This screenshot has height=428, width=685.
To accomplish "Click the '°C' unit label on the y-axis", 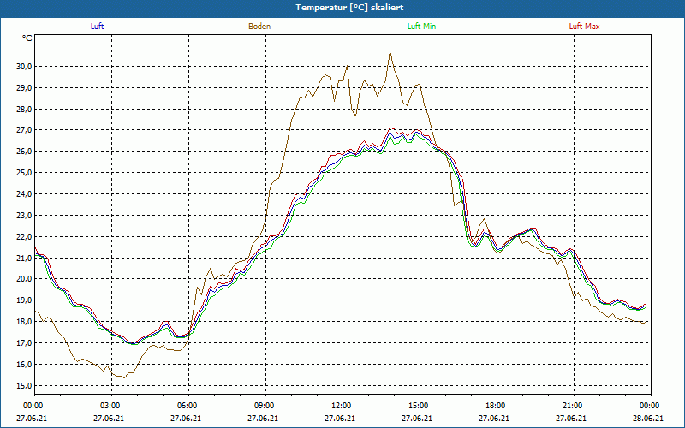I will pos(27,39).
